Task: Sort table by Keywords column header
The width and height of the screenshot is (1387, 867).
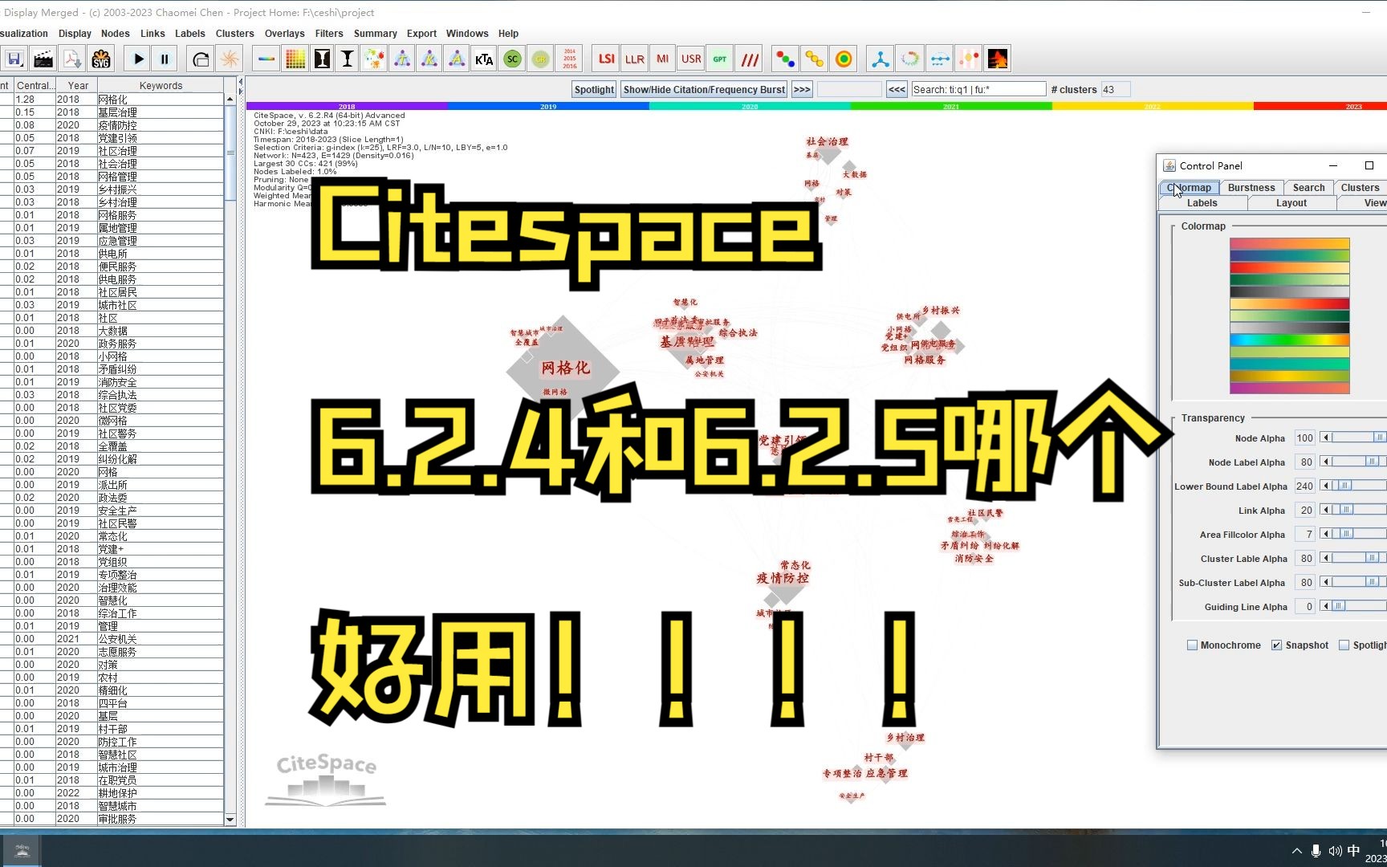Action: [x=161, y=86]
